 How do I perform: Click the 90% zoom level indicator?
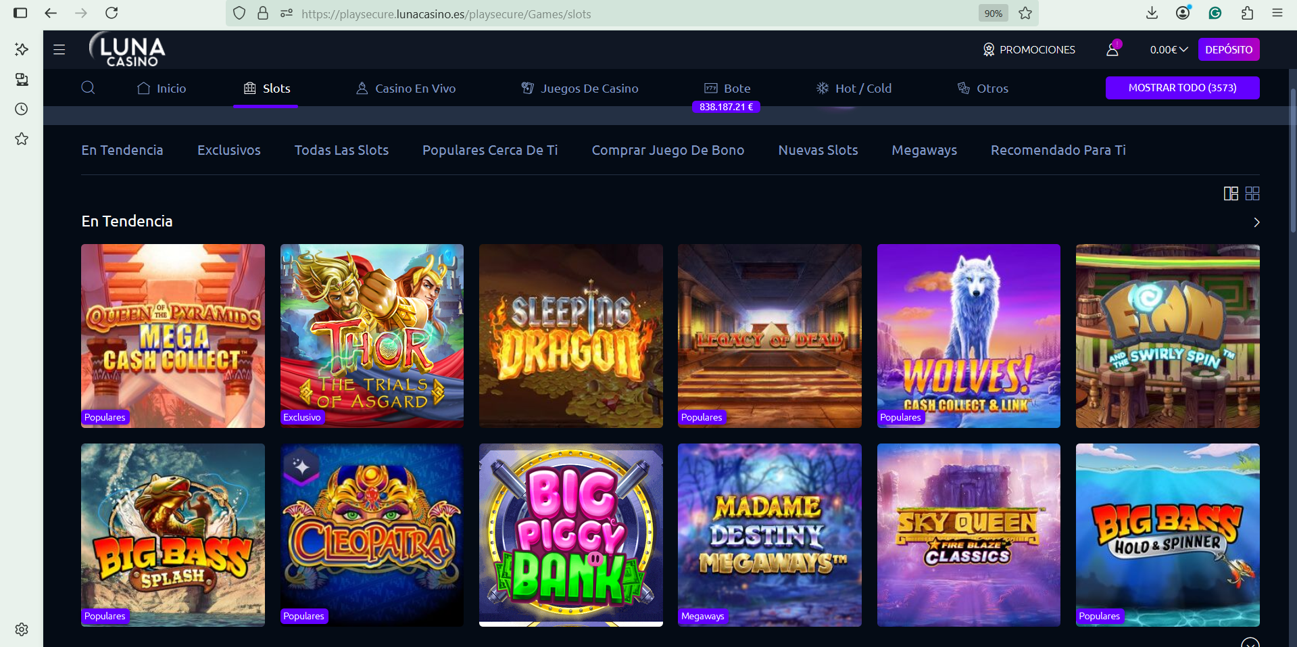(x=994, y=14)
